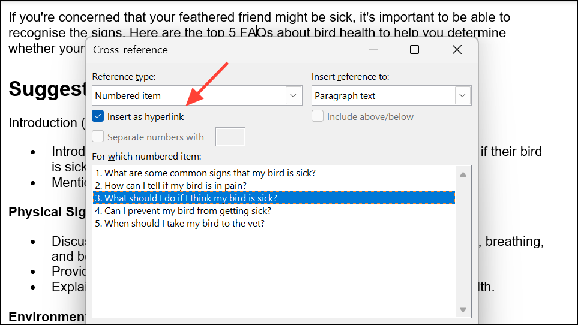Screen dimensions: 578x325
Task: Expand Insert reference to dropdown arrow
Action: pyautogui.click(x=463, y=95)
